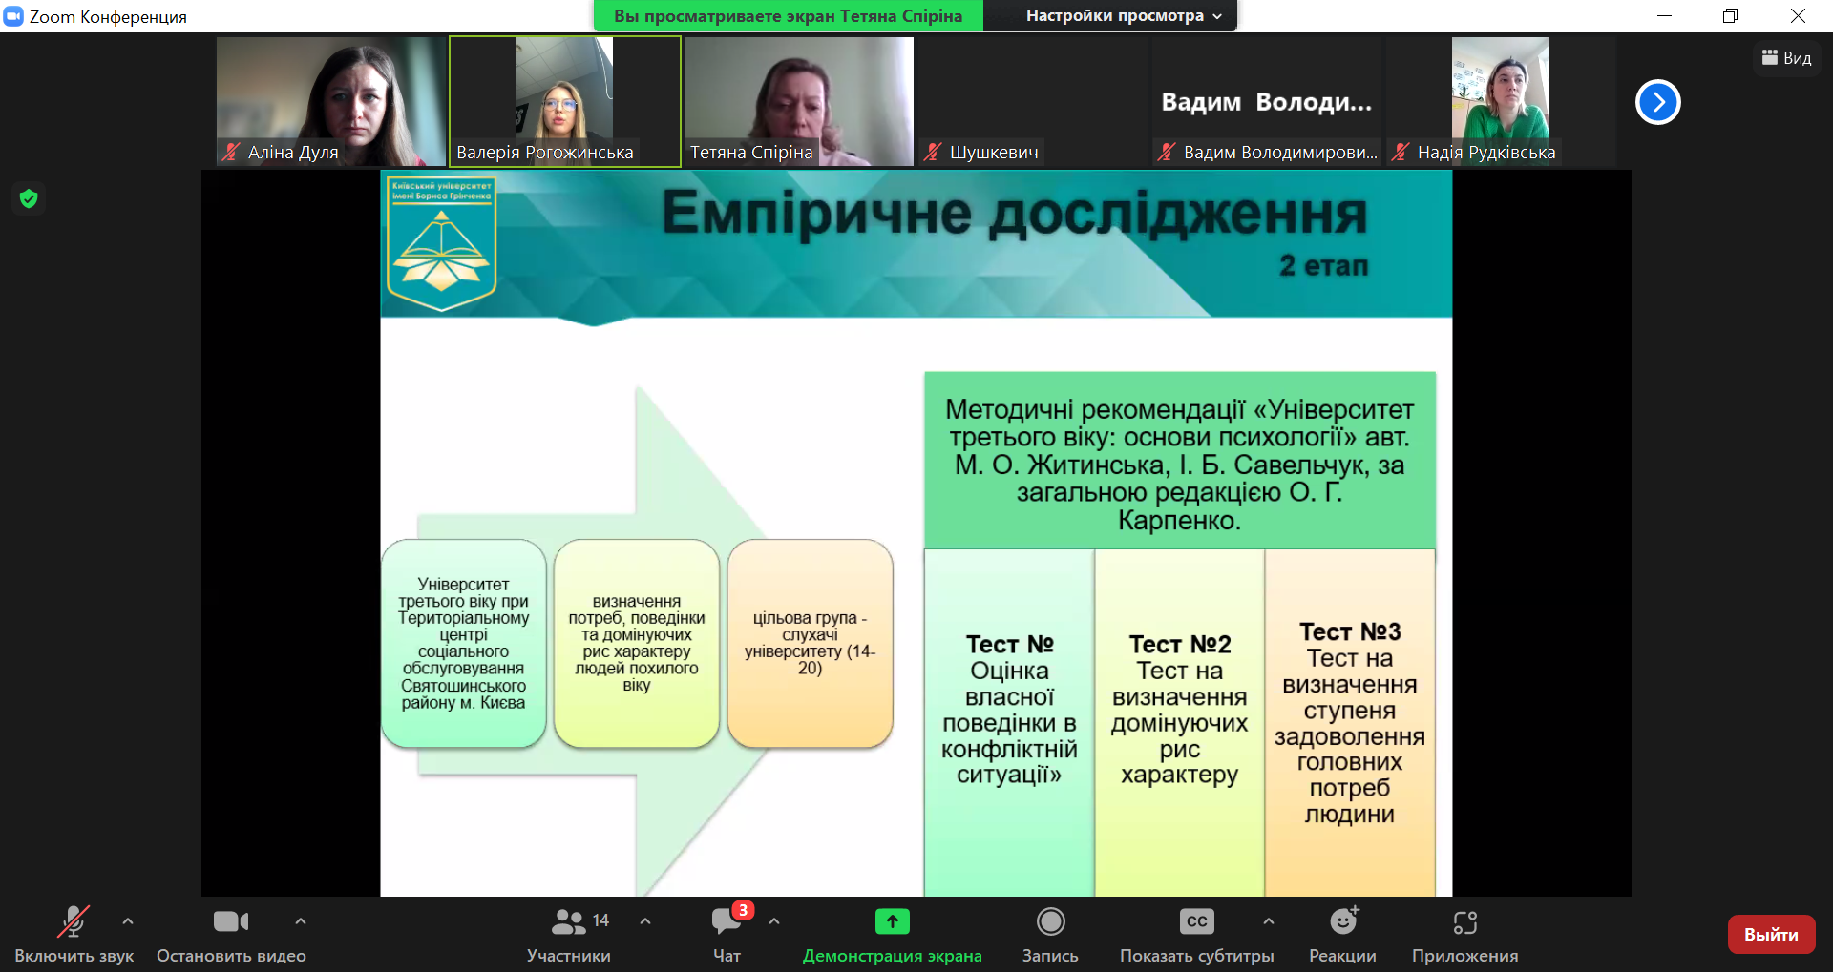Open Настройки просмотра dropdown
This screenshot has height=972, width=1833.
(1123, 16)
